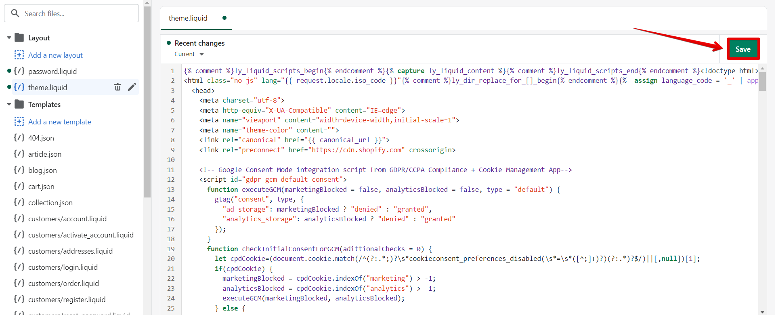Click the customers/addresses.liquid code icon
The width and height of the screenshot is (776, 315).
(x=19, y=251)
